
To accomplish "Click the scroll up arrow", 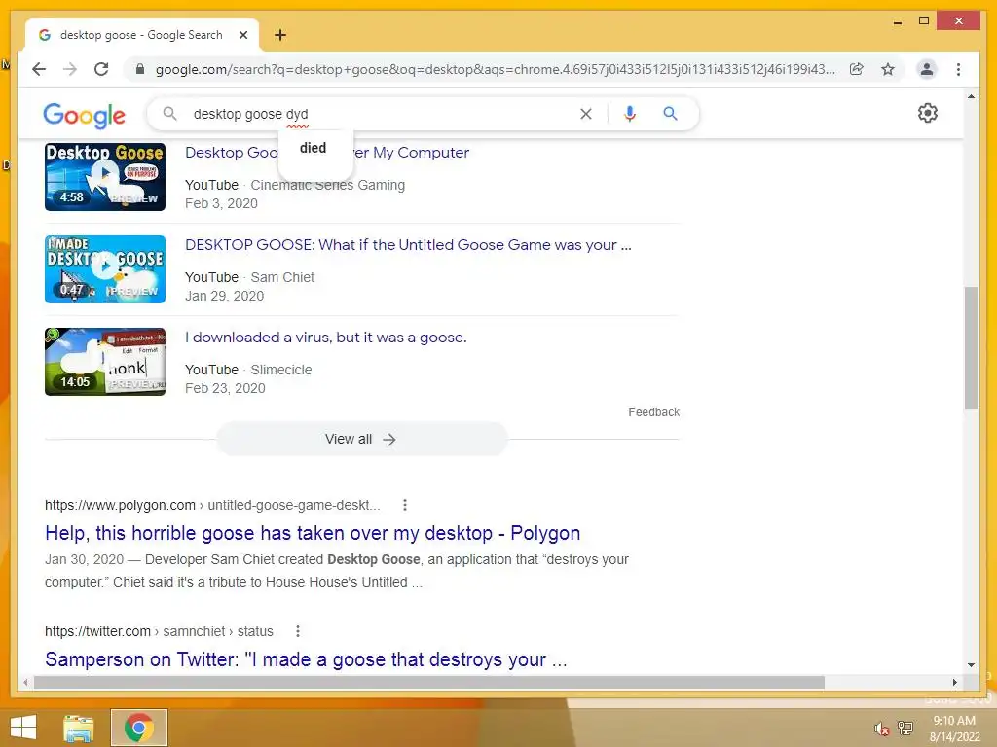I will 971,96.
